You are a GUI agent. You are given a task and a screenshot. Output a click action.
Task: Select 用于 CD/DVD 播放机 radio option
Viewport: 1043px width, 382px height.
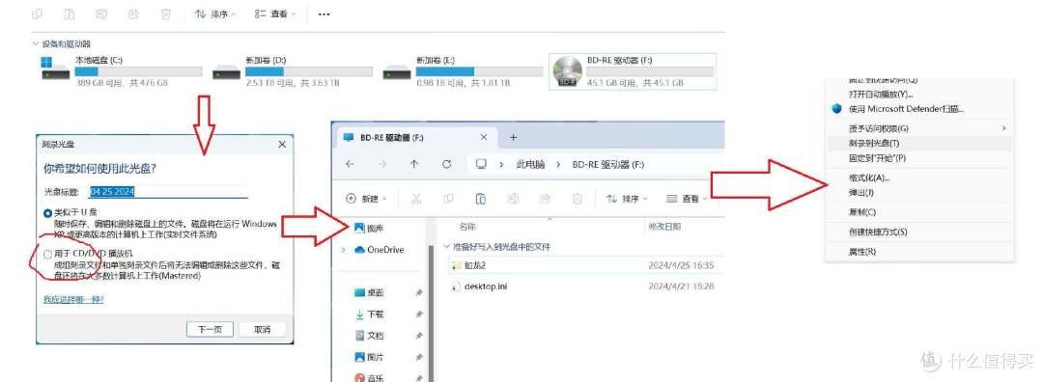pyautogui.click(x=47, y=254)
